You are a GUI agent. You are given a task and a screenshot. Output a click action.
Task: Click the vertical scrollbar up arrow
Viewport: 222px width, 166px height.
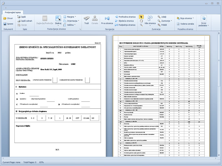pyautogui.click(x=219, y=33)
